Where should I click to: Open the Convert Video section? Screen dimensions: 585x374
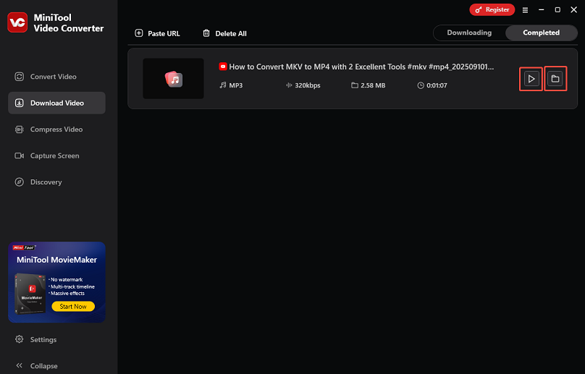pyautogui.click(x=56, y=77)
